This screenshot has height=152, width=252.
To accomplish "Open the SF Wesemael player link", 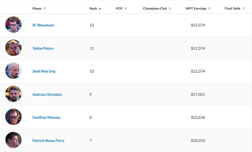I will [43, 25].
